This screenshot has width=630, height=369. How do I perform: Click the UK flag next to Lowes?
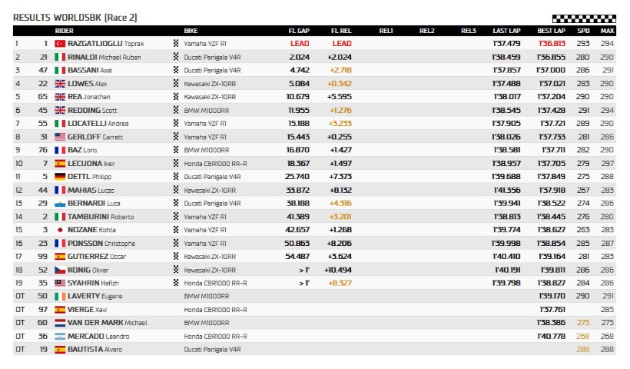(x=60, y=84)
